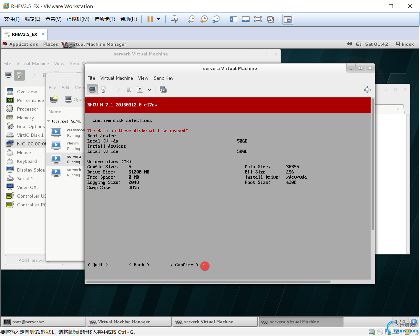The image size is (420, 336).
Task: Revert to snapshot via VMware toolbar icon
Action: click(x=204, y=19)
